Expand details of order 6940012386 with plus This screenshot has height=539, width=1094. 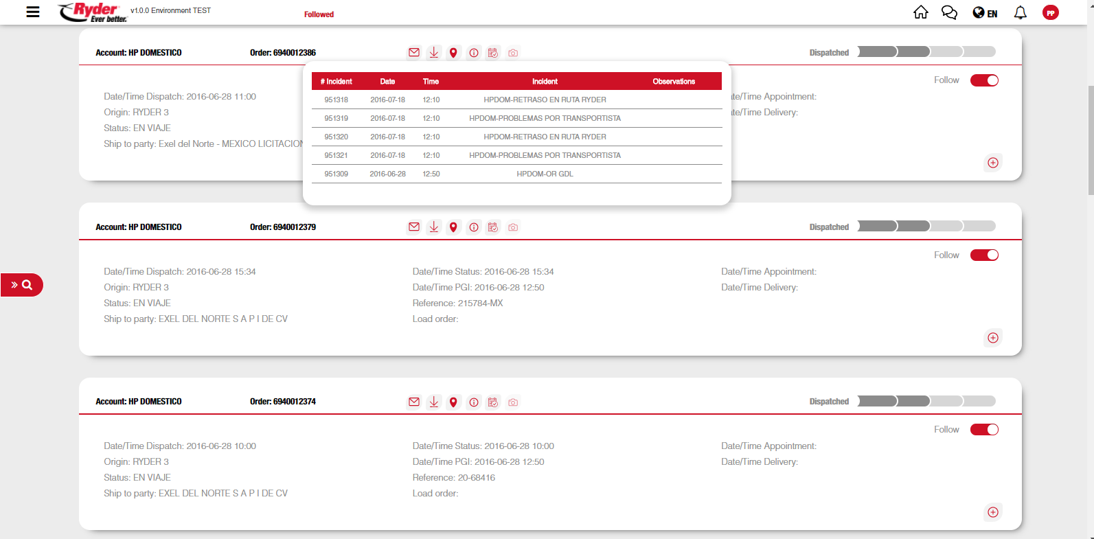[x=992, y=163]
